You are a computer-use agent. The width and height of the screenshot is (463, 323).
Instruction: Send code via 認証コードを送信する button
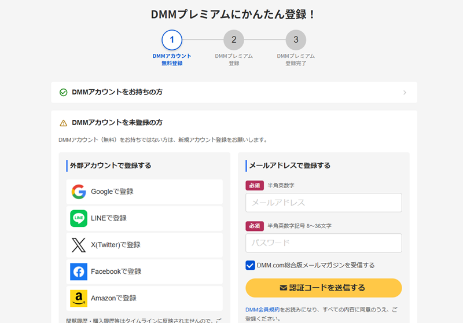[x=324, y=288]
